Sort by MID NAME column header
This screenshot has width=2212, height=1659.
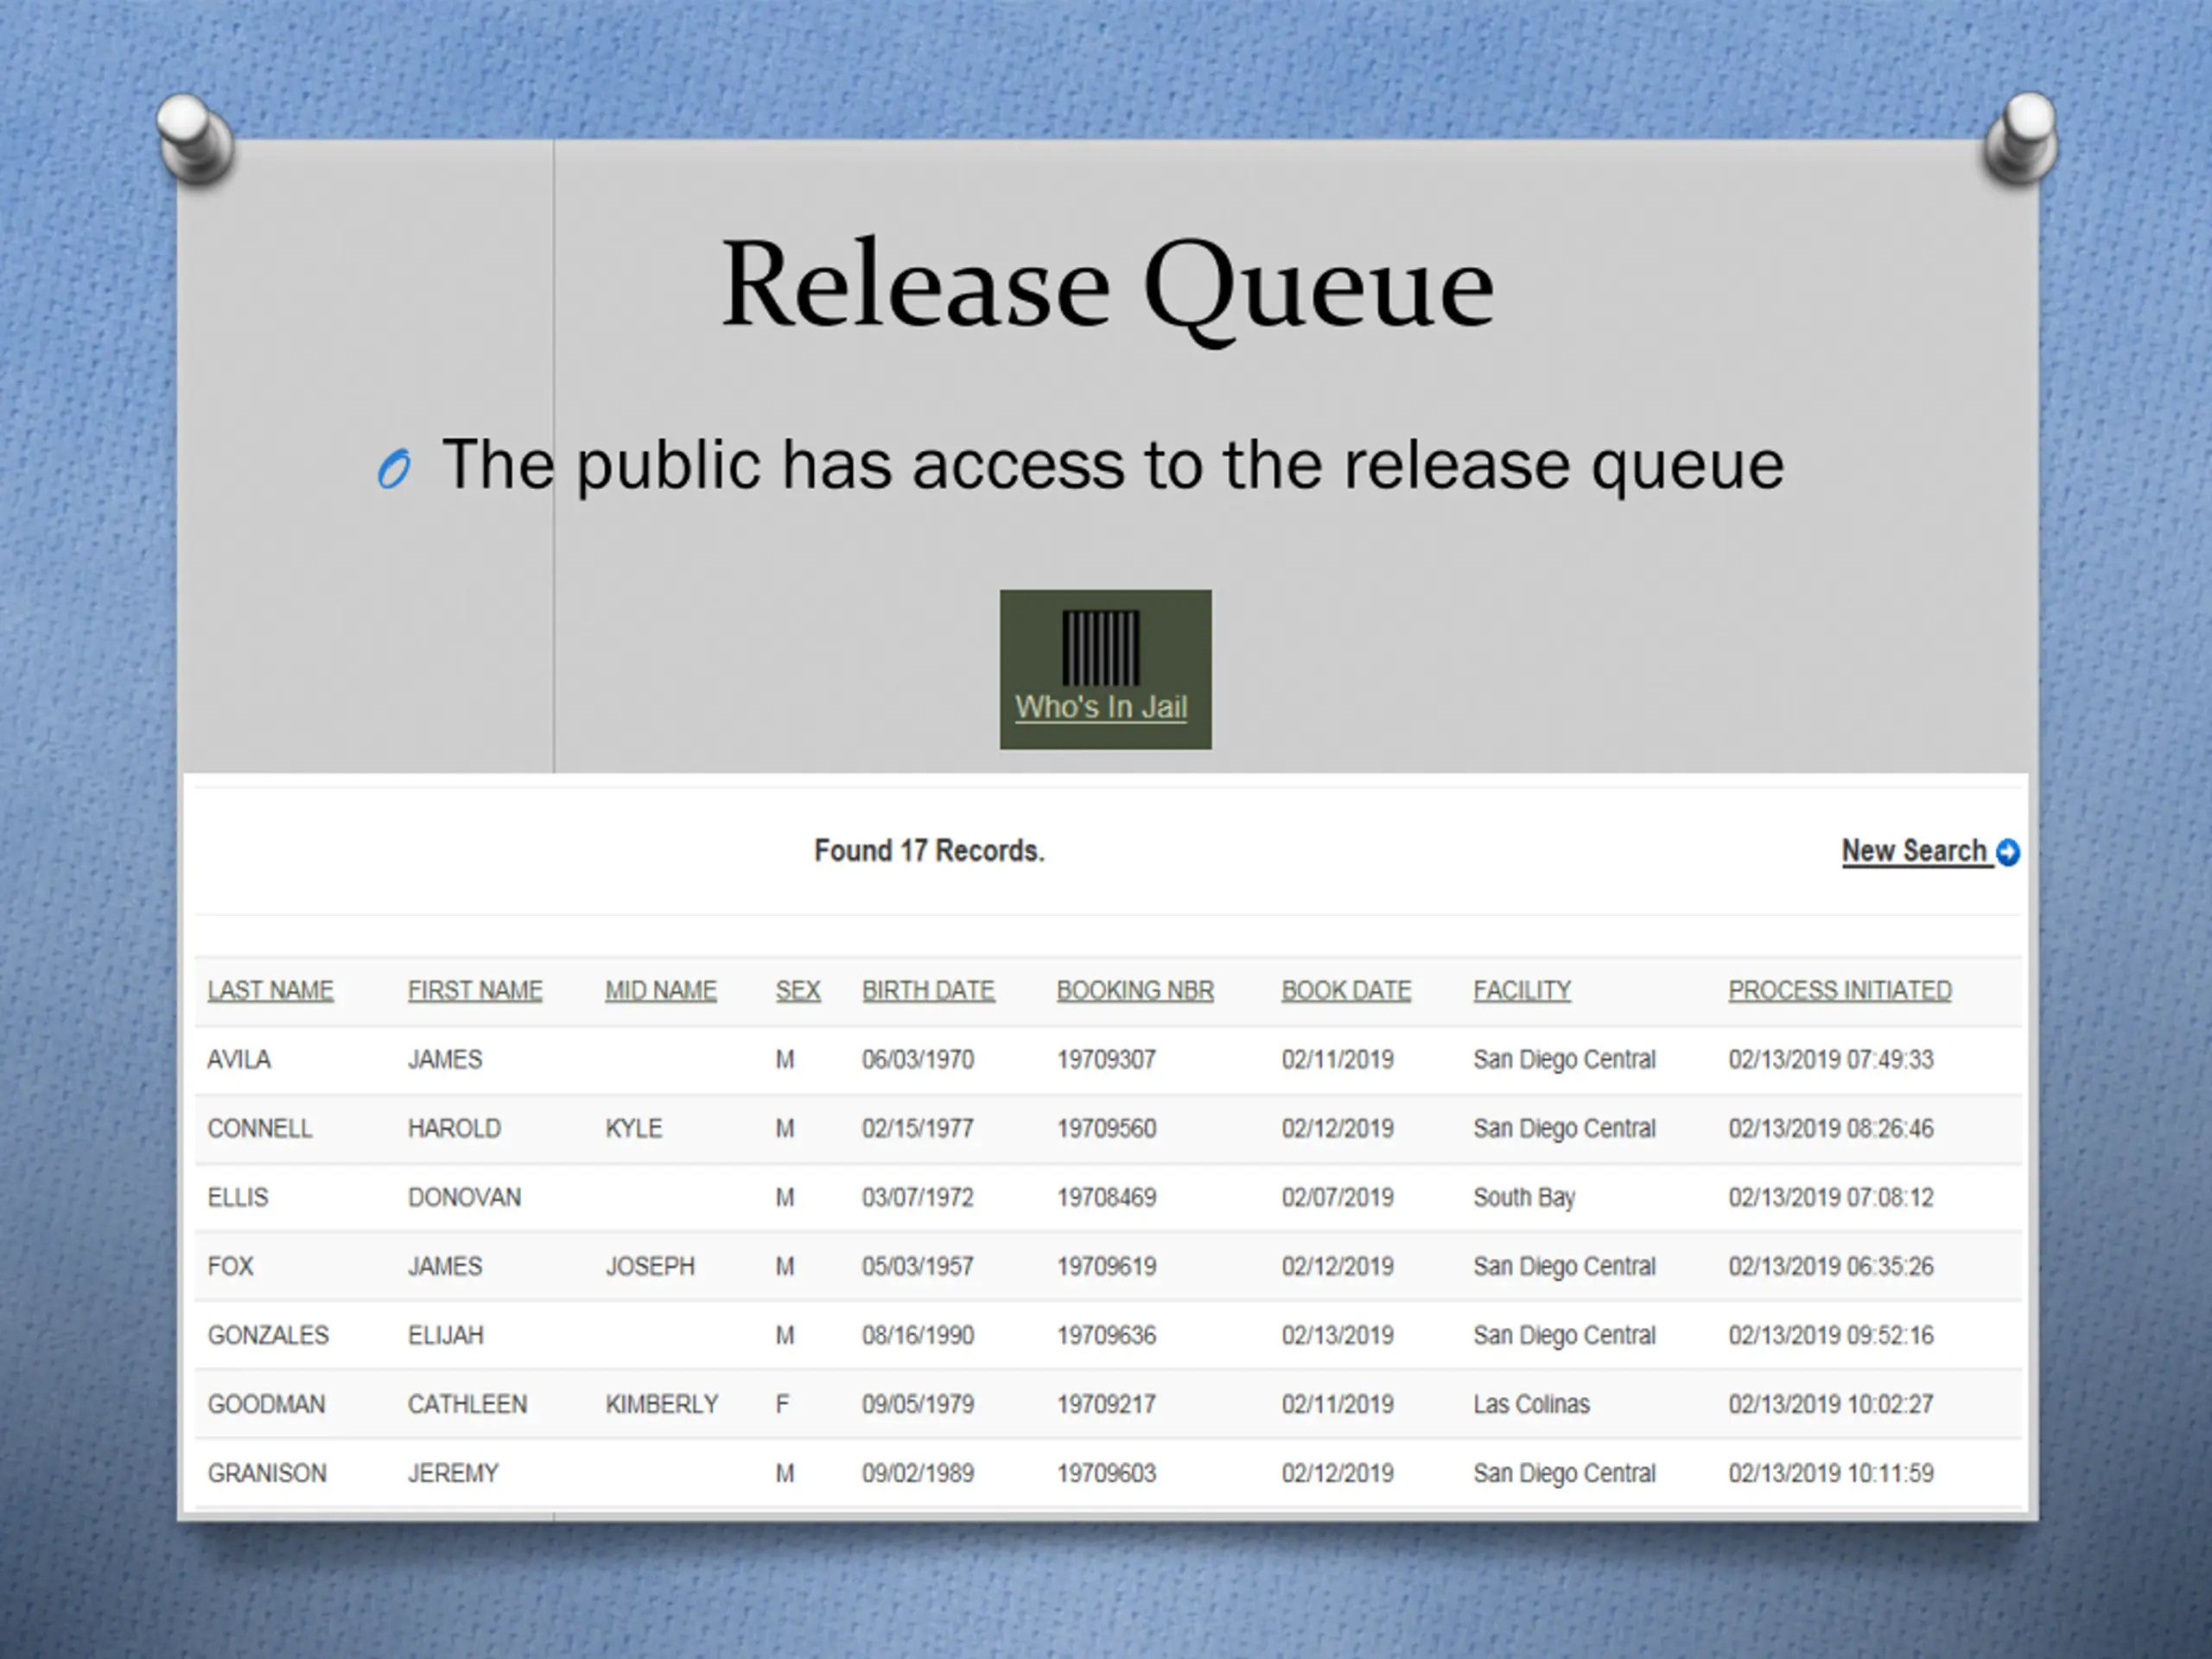tap(661, 991)
